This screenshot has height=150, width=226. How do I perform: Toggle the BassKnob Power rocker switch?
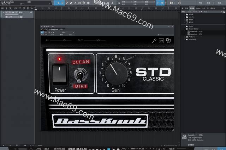tap(59, 74)
